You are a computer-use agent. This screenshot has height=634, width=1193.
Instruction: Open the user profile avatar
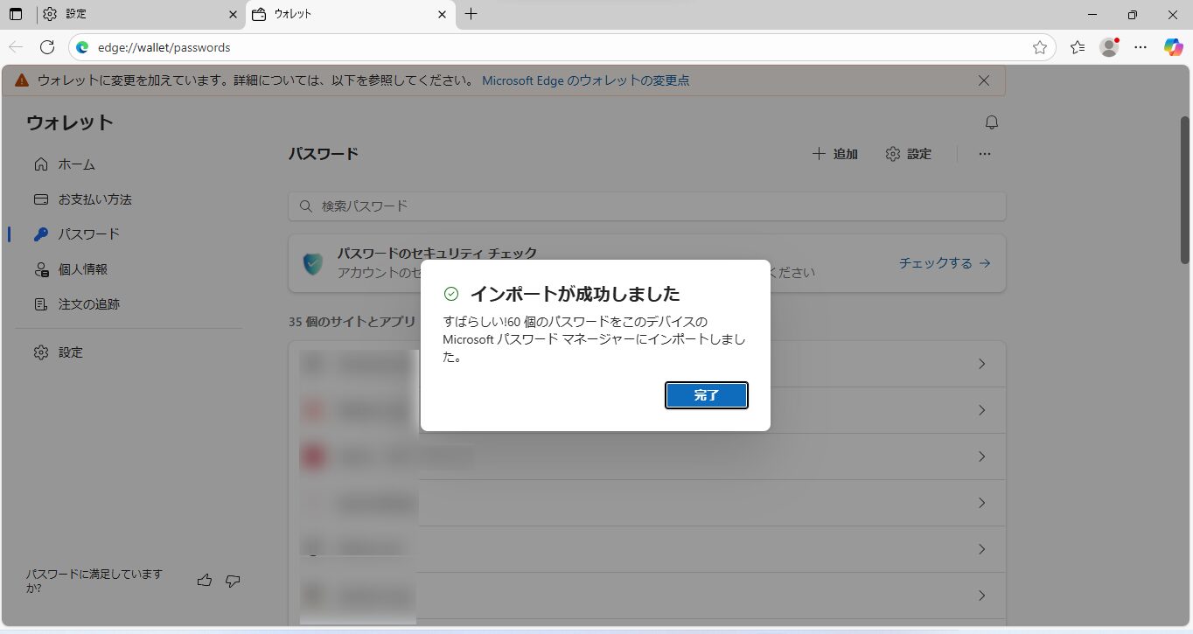pos(1109,47)
